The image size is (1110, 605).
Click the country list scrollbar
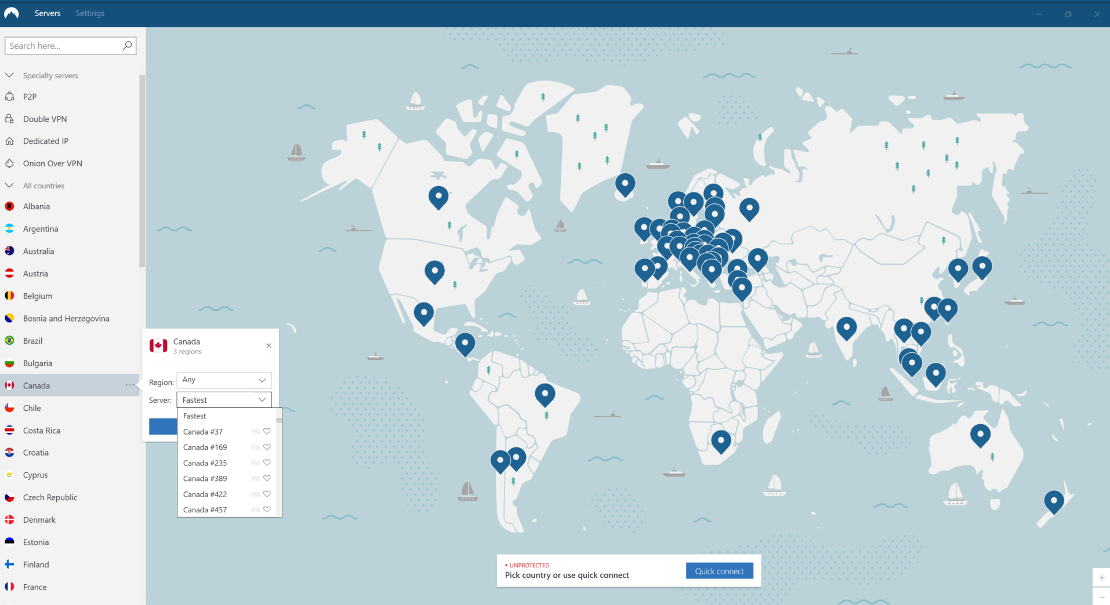coord(142,171)
